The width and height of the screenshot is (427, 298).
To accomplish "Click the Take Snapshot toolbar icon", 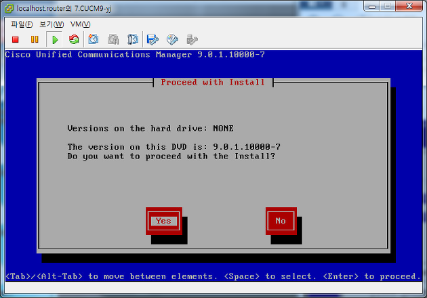I will tap(94, 39).
